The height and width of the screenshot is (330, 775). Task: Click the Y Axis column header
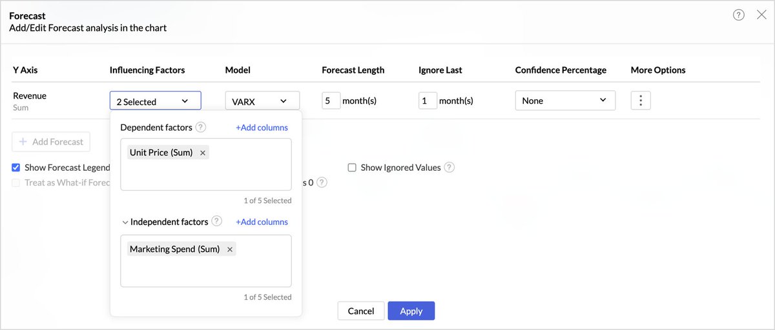(25, 70)
